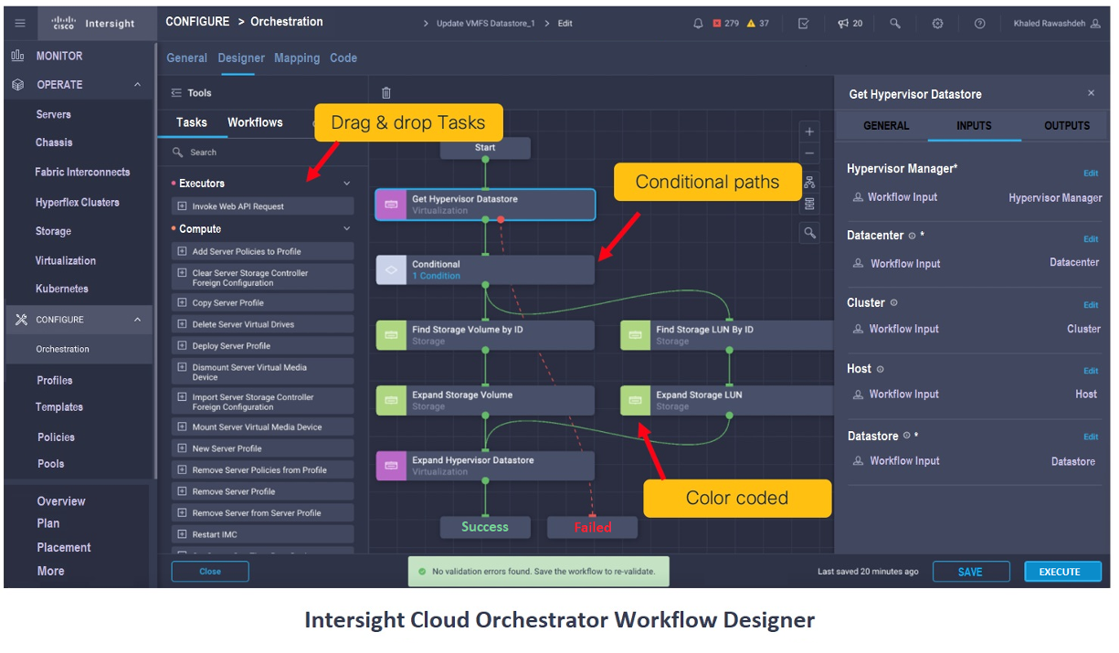Click the trash delete icon above canvas
The image size is (1119, 653).
386,93
